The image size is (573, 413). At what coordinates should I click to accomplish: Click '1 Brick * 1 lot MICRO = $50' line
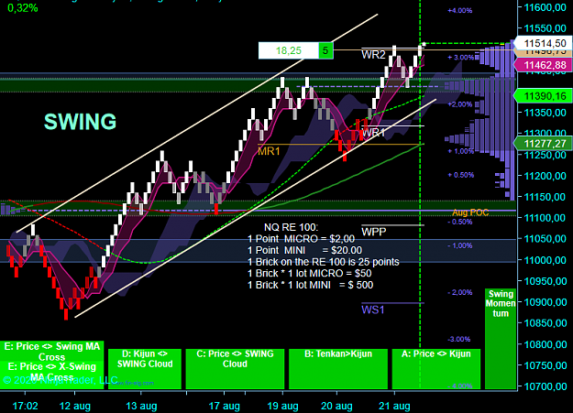tap(310, 274)
